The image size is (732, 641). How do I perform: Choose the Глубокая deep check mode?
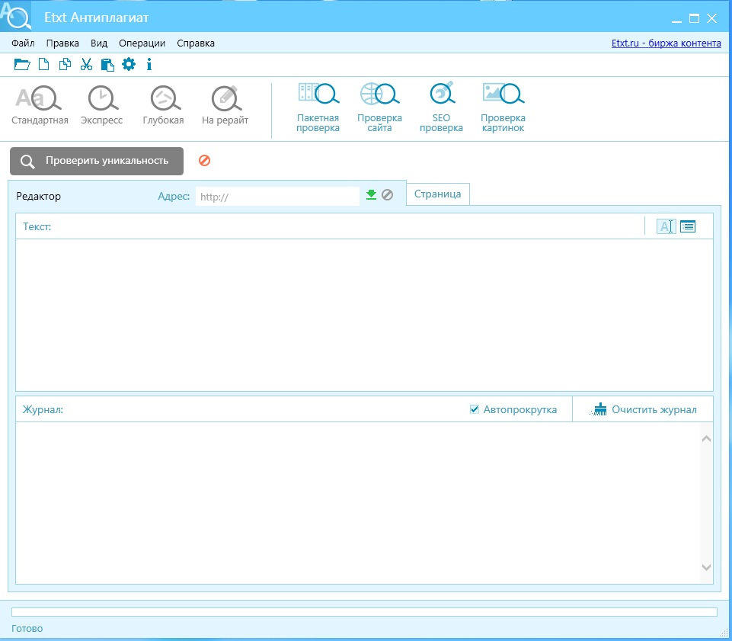(164, 105)
